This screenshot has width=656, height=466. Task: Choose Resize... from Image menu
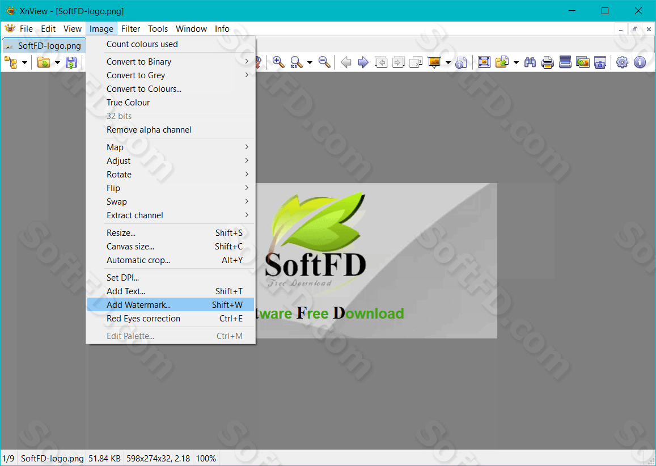[171, 232]
